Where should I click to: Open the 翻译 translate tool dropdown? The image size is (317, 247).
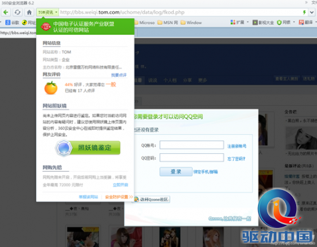(307, 22)
